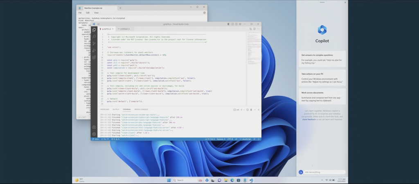This screenshot has width=419, height=184.
Task: Open the VS Code hamburger menu
Action: [x=98, y=24]
